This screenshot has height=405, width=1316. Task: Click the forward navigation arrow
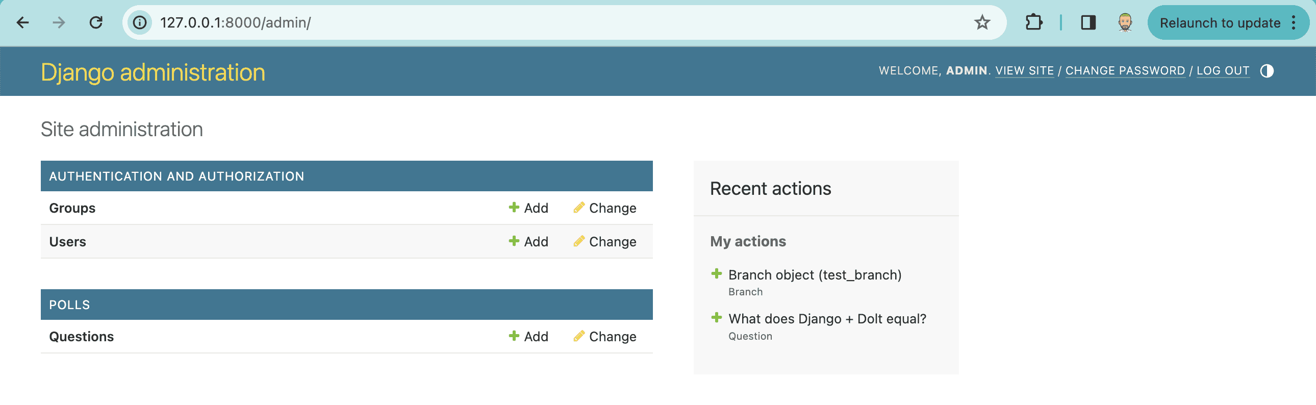59,22
